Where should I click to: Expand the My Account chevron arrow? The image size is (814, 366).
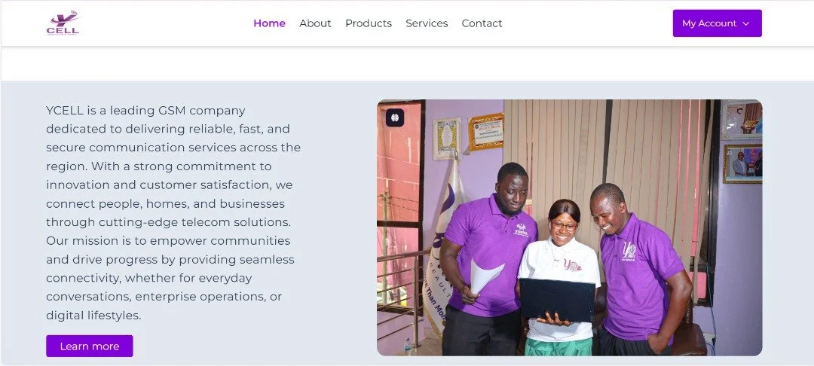click(x=746, y=23)
